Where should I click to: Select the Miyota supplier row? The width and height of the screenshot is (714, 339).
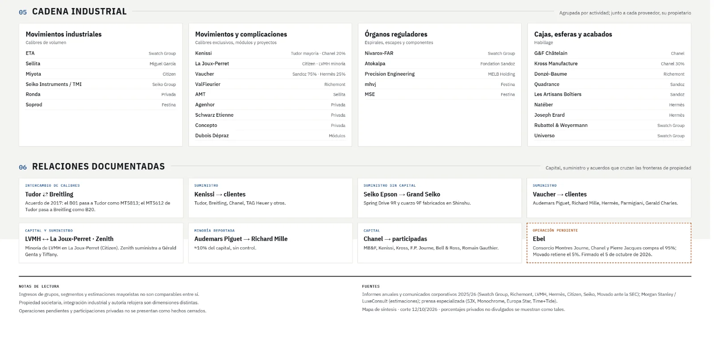(100, 74)
